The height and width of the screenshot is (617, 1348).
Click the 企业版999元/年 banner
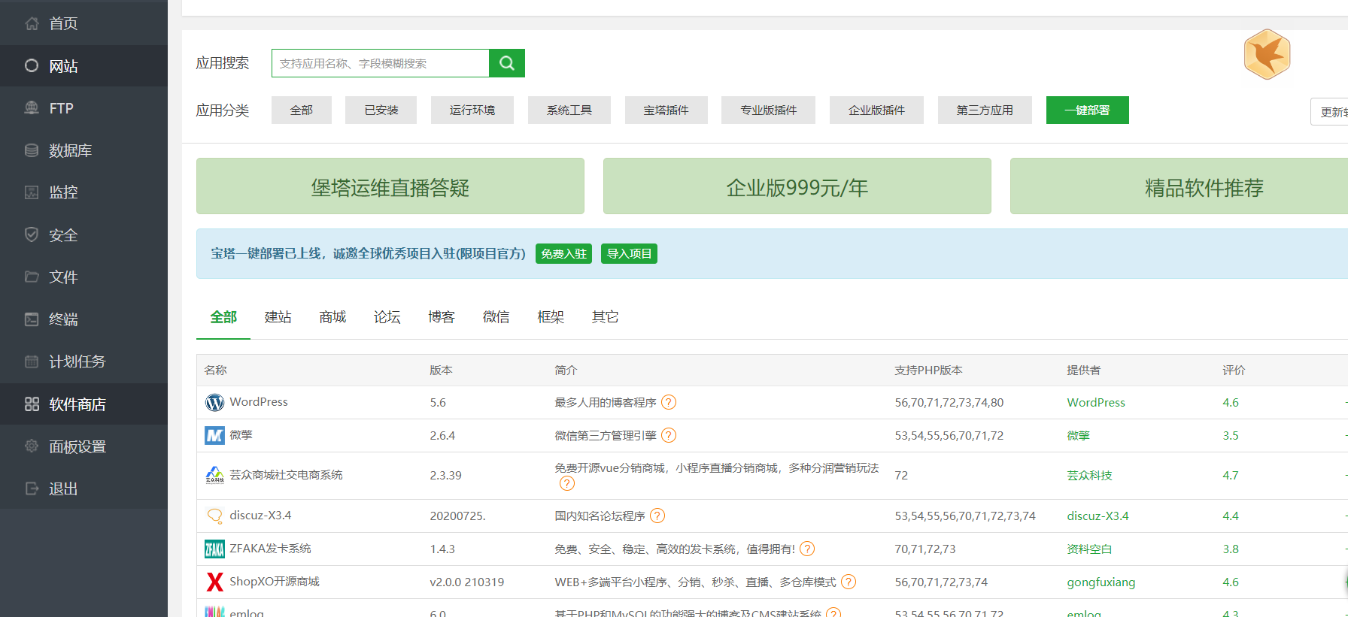click(797, 186)
